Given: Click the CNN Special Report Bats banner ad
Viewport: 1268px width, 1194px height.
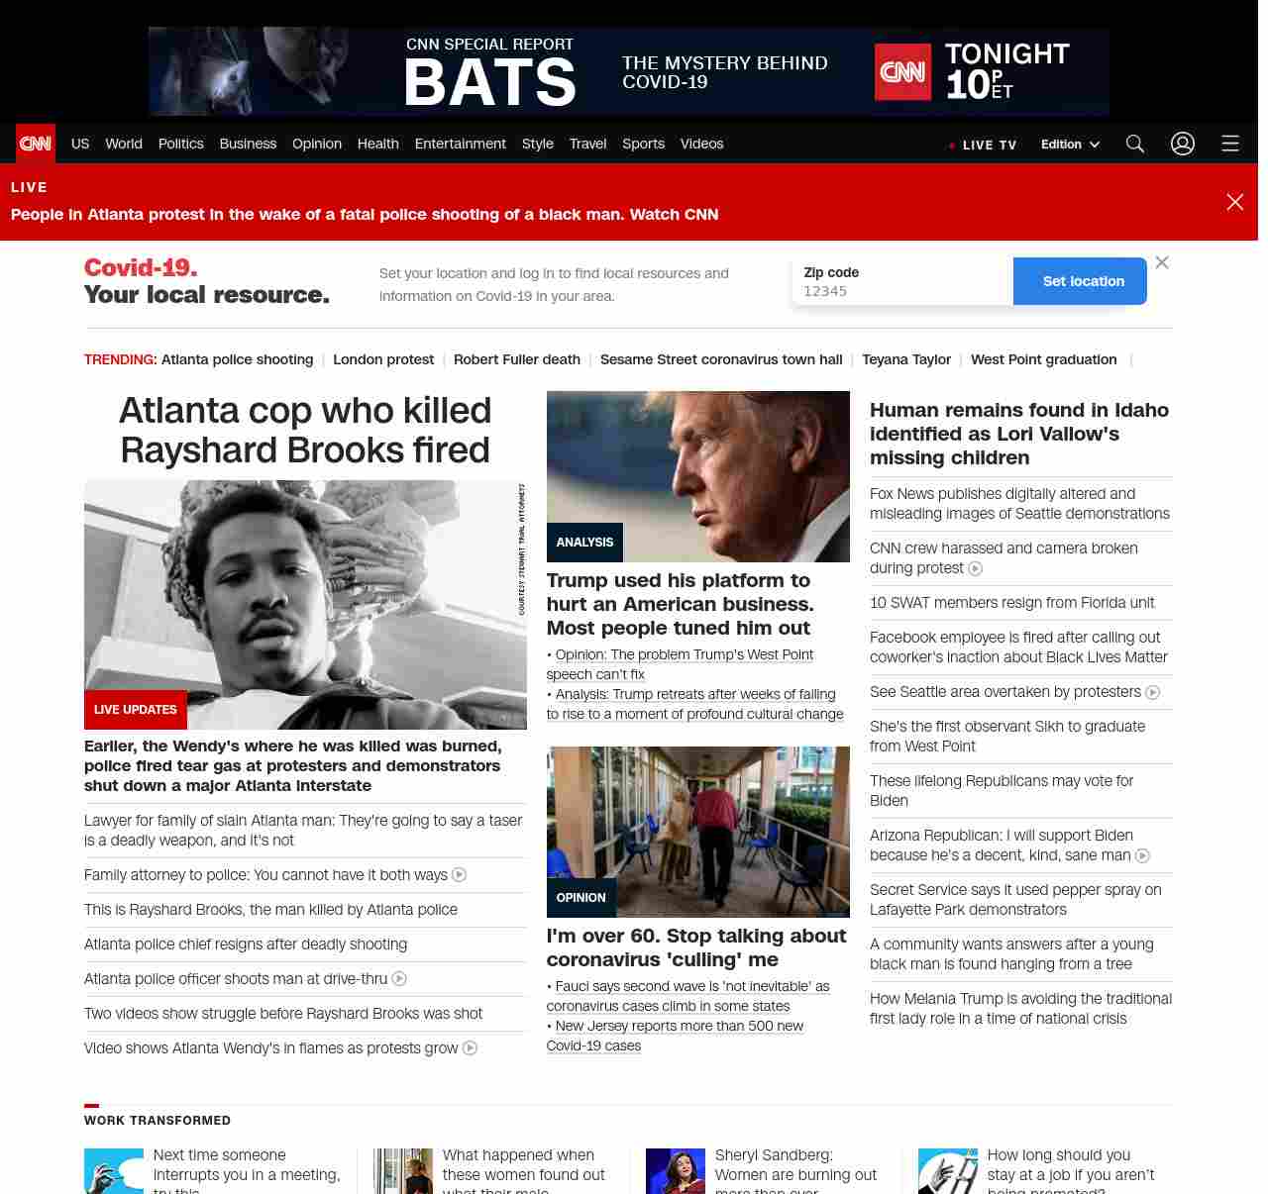Looking at the screenshot, I should pyautogui.click(x=628, y=71).
